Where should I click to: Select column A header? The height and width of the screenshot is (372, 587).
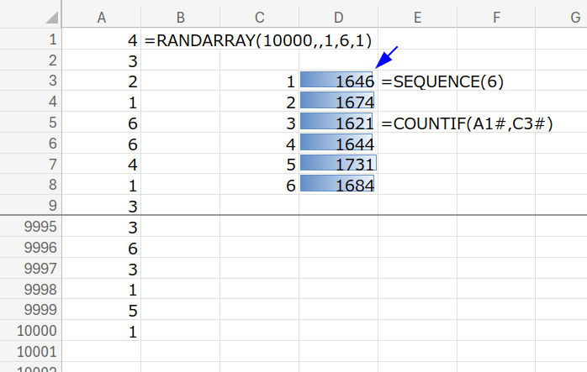click(x=101, y=17)
